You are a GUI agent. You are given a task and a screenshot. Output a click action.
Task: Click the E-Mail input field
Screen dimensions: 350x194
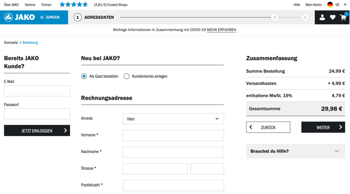[x=37, y=91]
